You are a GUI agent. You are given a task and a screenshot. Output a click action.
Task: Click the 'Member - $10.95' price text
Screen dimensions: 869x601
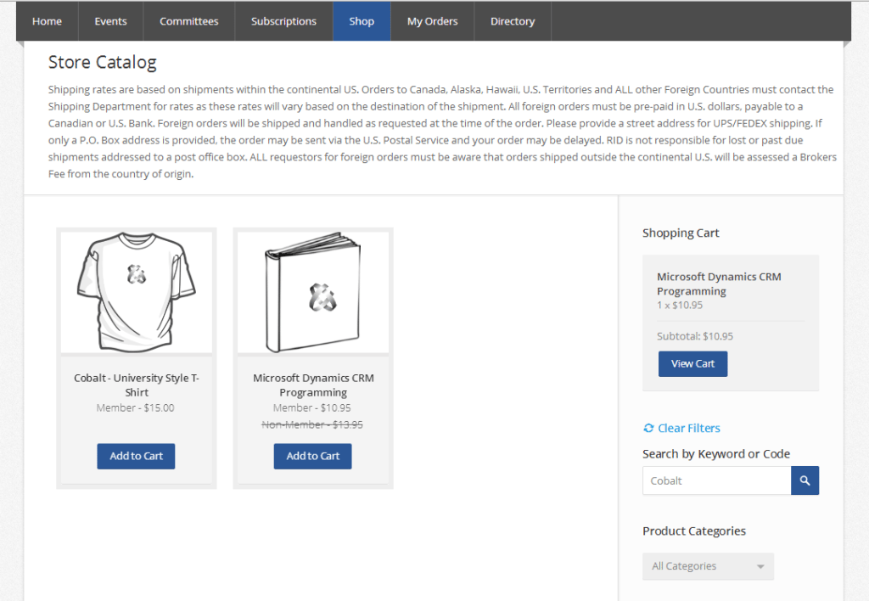click(x=312, y=408)
